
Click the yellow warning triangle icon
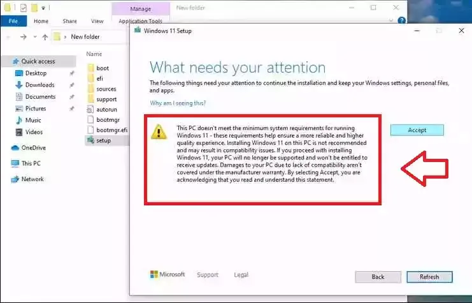(x=159, y=131)
